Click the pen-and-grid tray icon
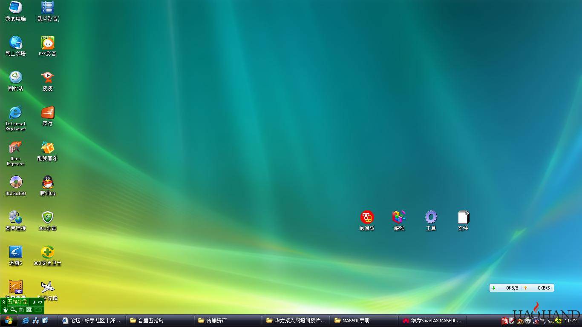This screenshot has height=327, width=582. coord(512,321)
